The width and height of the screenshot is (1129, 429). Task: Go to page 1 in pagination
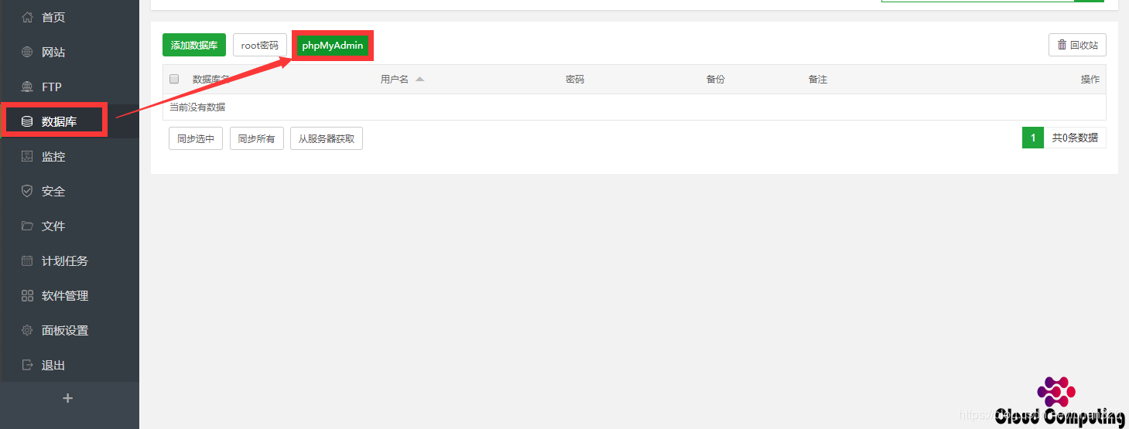tap(1033, 138)
